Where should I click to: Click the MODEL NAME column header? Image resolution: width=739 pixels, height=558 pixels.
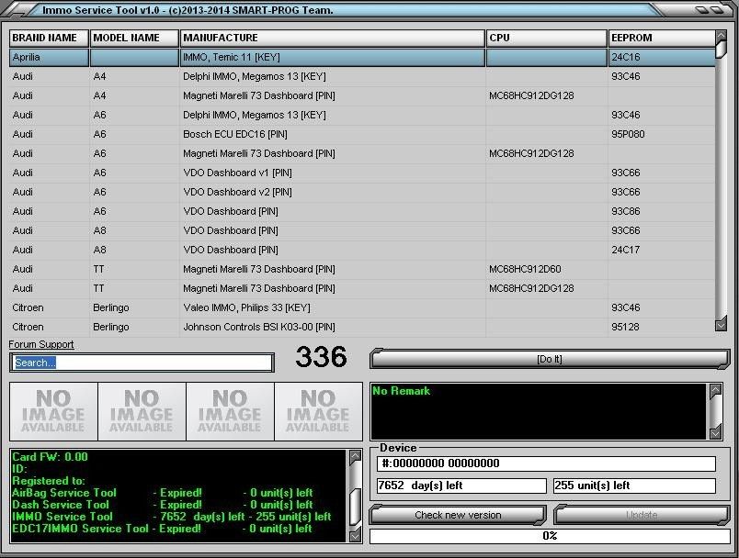click(x=134, y=39)
